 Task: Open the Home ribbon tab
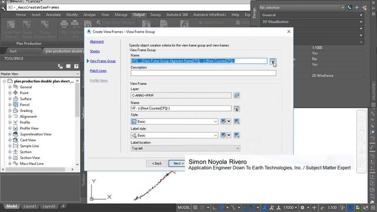point(21,15)
